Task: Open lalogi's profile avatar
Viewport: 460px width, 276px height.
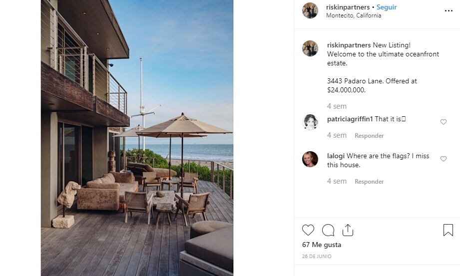Action: click(310, 159)
